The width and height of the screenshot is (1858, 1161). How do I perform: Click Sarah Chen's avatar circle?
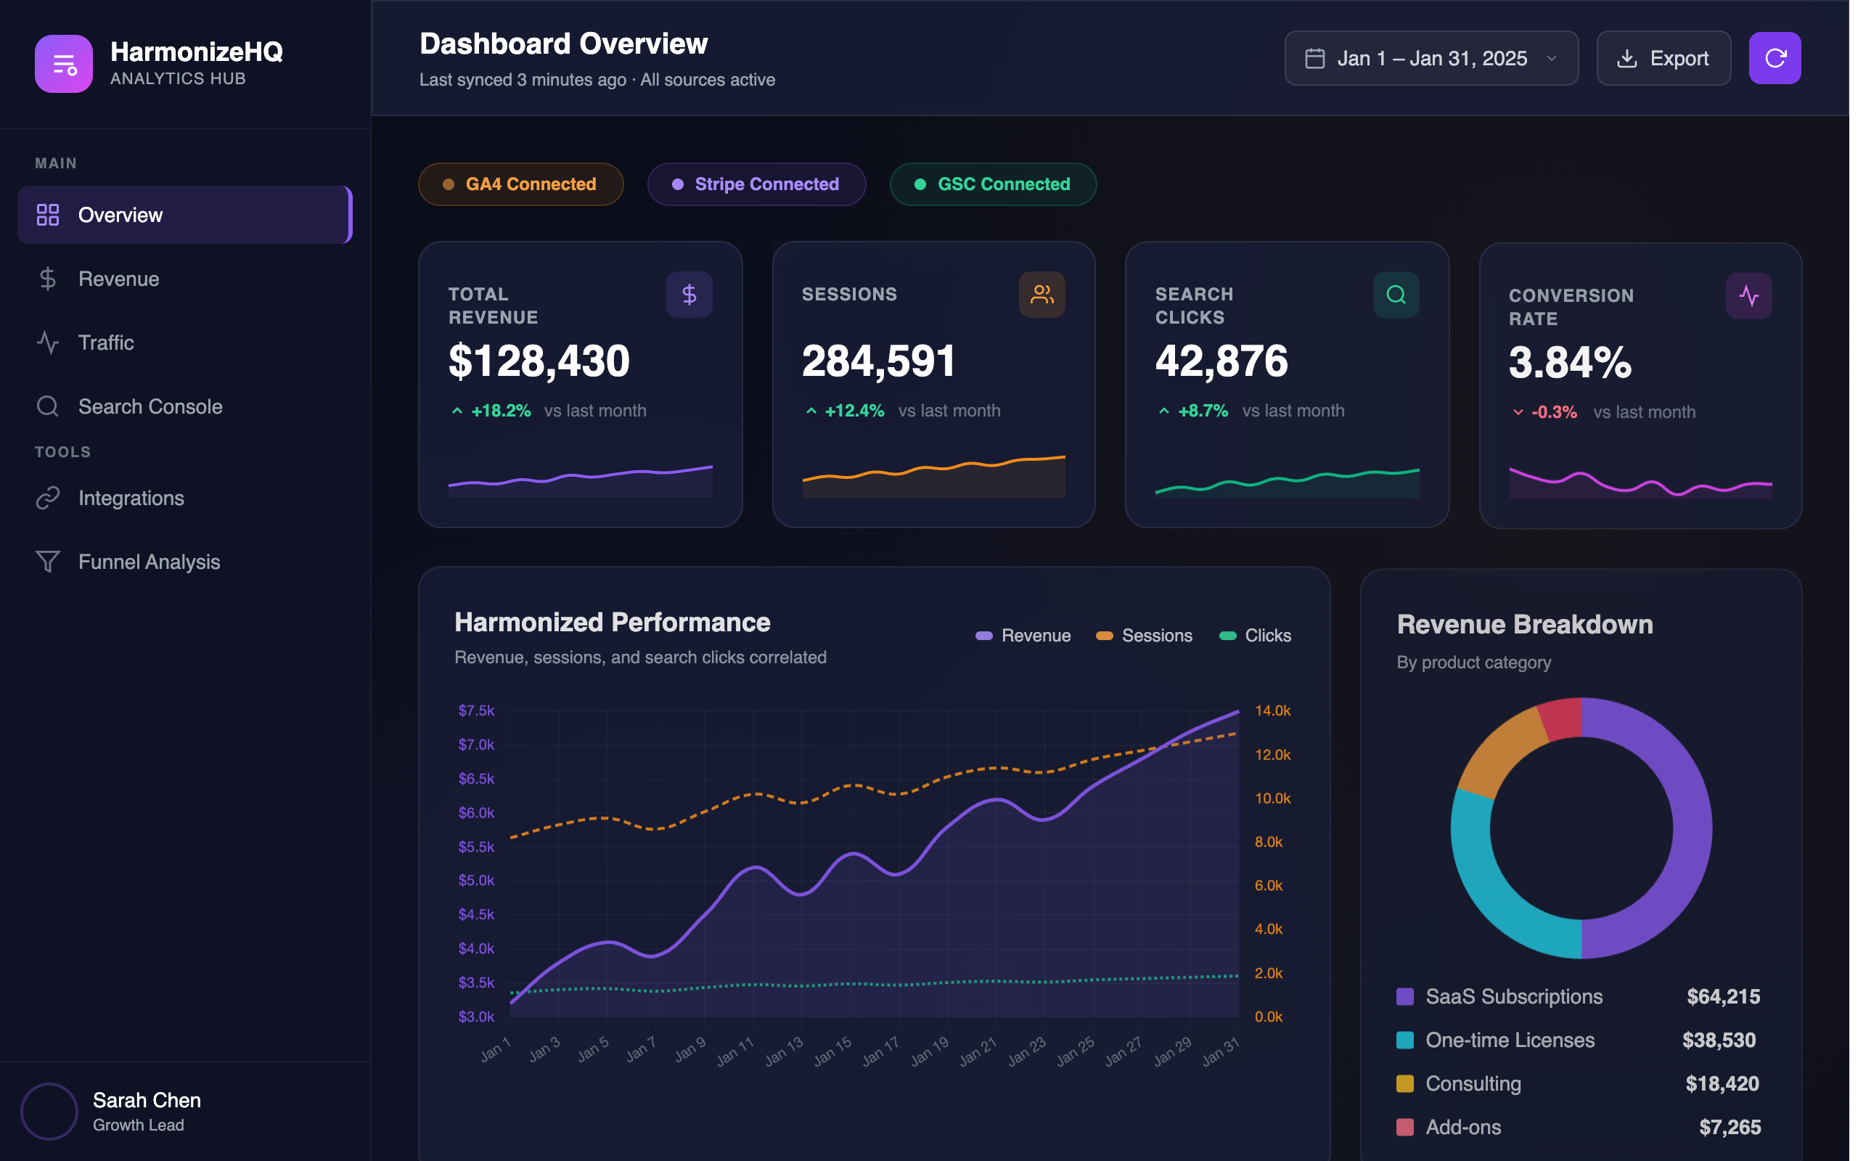tap(49, 1111)
